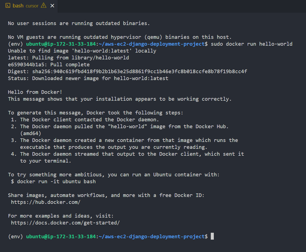Click the 'cursor' description on the bash tab

coord(32,6)
